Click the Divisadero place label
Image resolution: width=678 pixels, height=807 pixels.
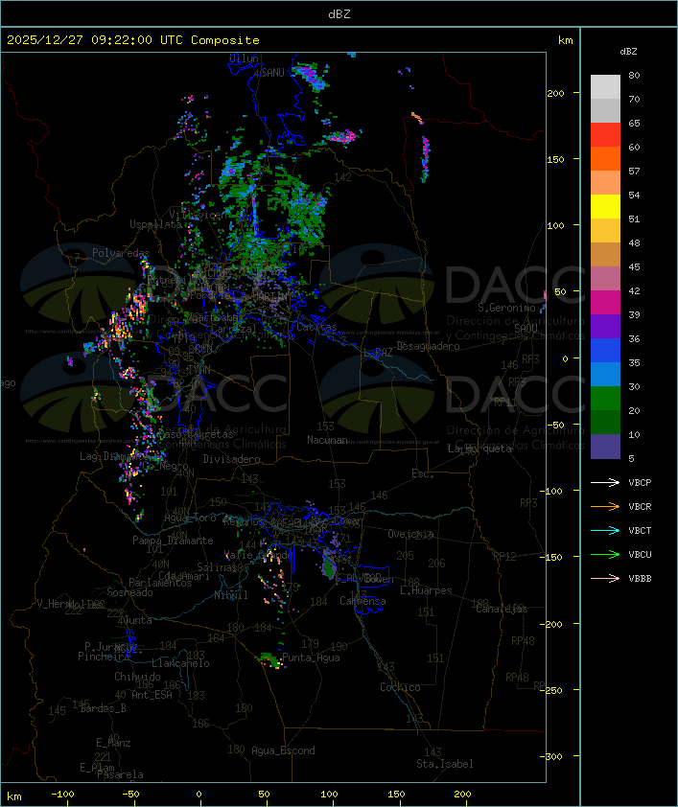click(231, 458)
